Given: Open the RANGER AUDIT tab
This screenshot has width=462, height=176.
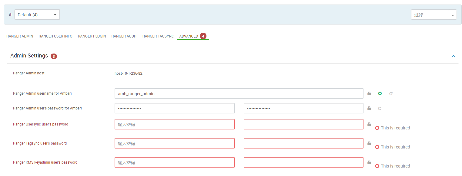Looking at the screenshot, I should click(124, 36).
